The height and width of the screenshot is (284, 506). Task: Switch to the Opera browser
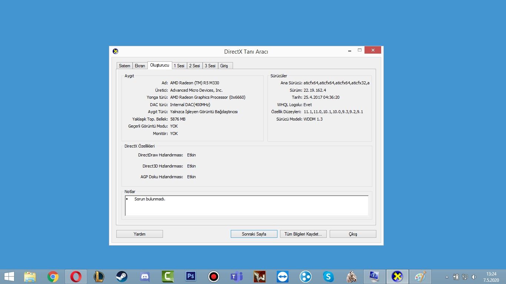tap(76, 277)
